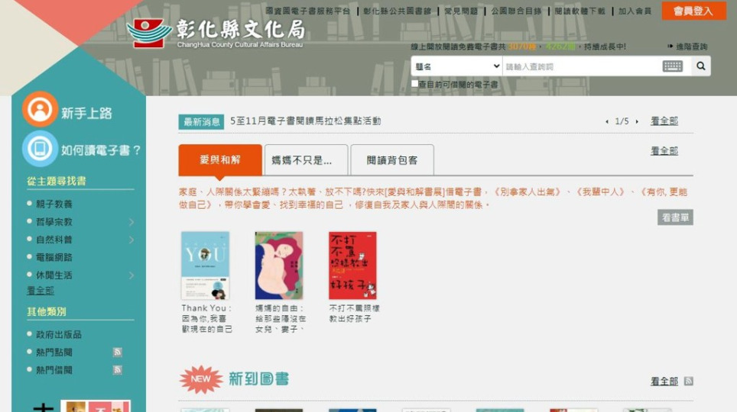The height and width of the screenshot is (412, 737).
Task: Go to previous news item arrow
Action: tap(607, 121)
